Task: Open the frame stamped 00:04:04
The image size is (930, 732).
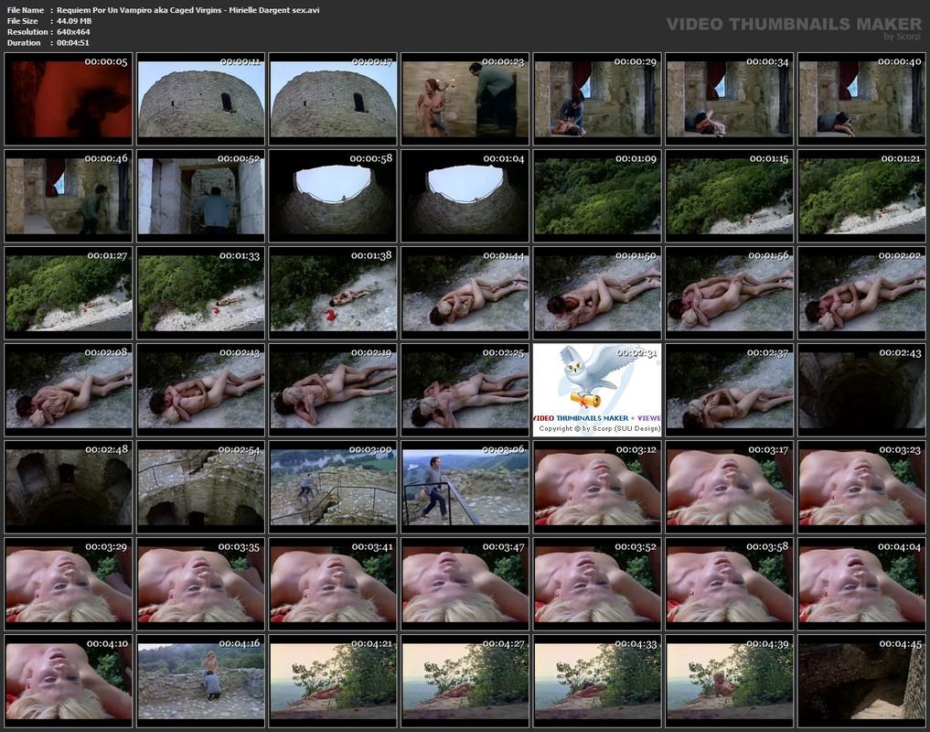Action: [861, 584]
